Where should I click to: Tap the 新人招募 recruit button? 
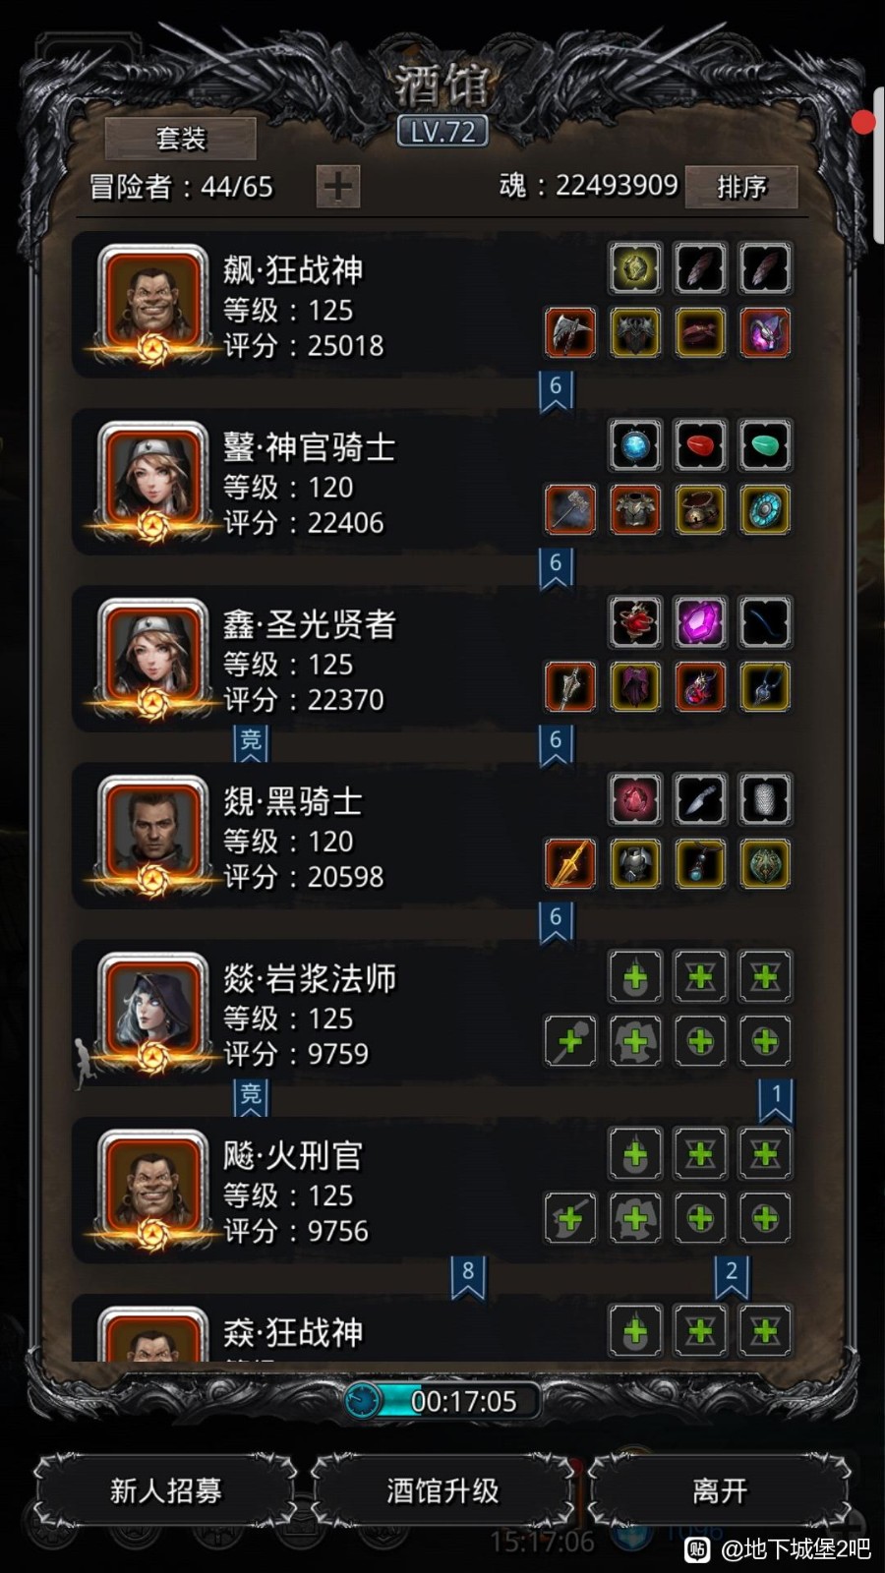165,1490
